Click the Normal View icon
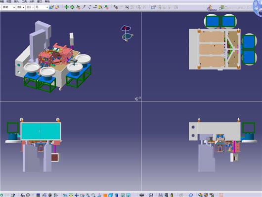This screenshot has height=197, width=262. [99, 195]
